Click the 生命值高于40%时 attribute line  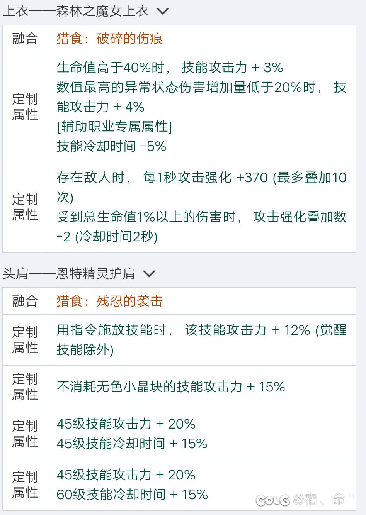(170, 68)
